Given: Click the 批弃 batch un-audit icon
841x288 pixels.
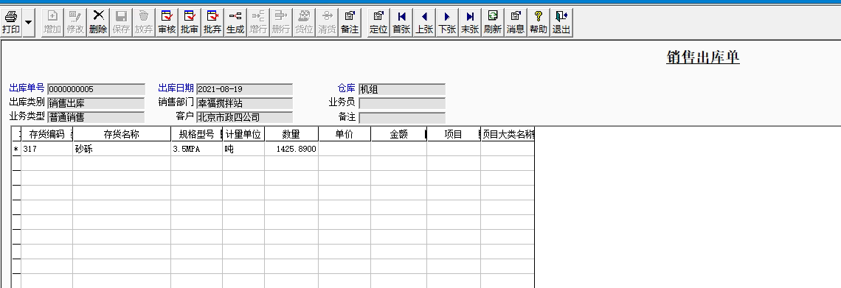Looking at the screenshot, I should [x=212, y=23].
